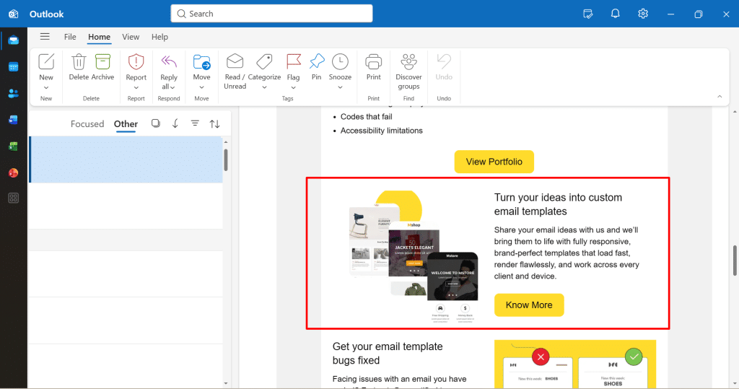Open sort order options for message list
Viewport: 739px width, 389px height.
pyautogui.click(x=215, y=123)
